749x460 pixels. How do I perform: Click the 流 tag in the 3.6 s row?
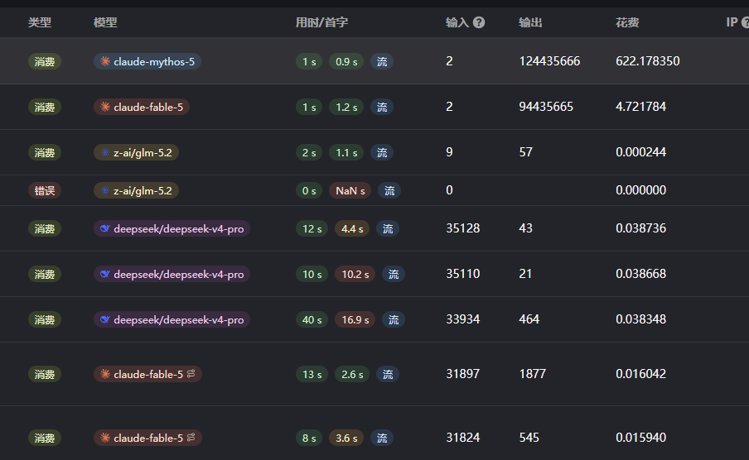(382, 438)
